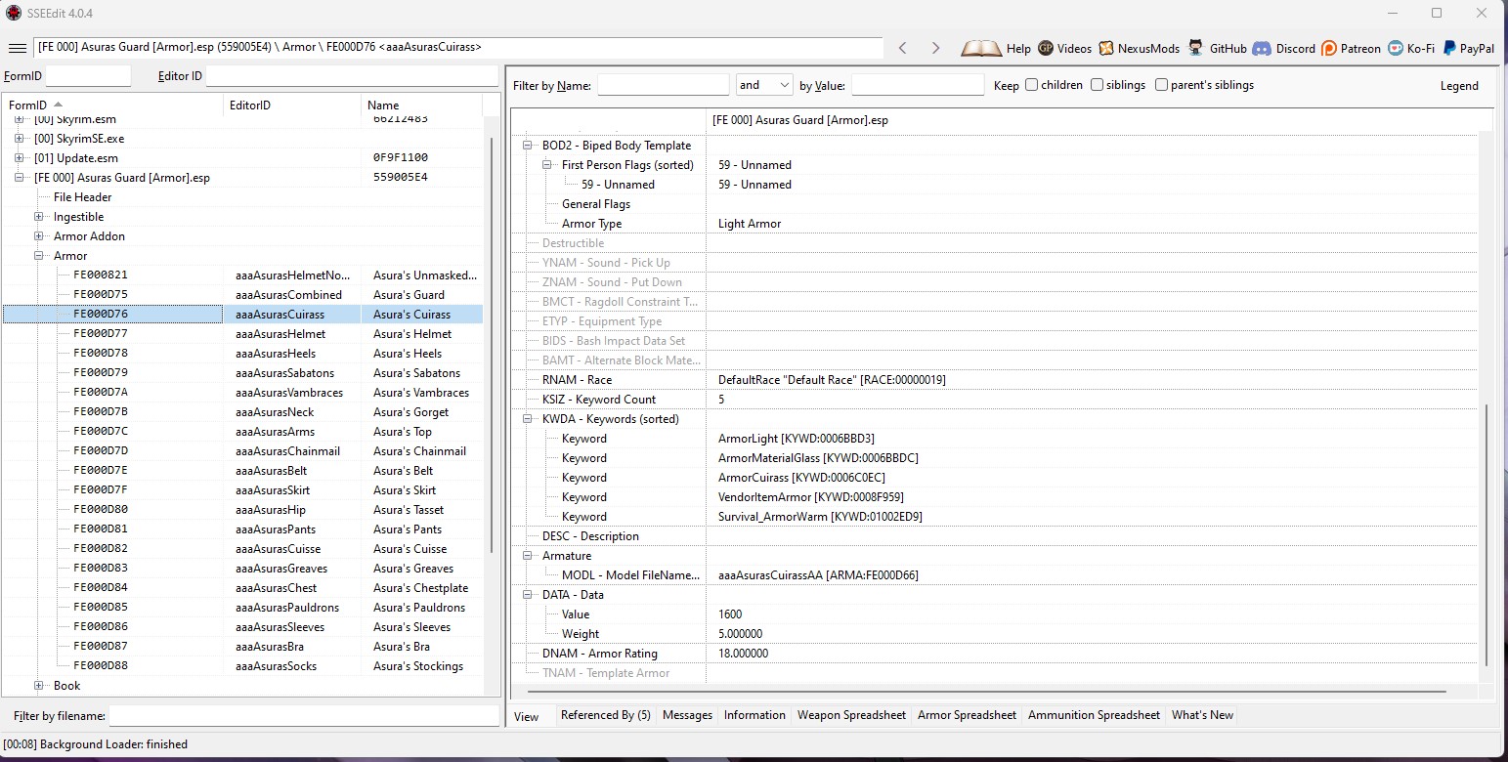
Task: Collapse First Person Flags node
Action: [547, 165]
